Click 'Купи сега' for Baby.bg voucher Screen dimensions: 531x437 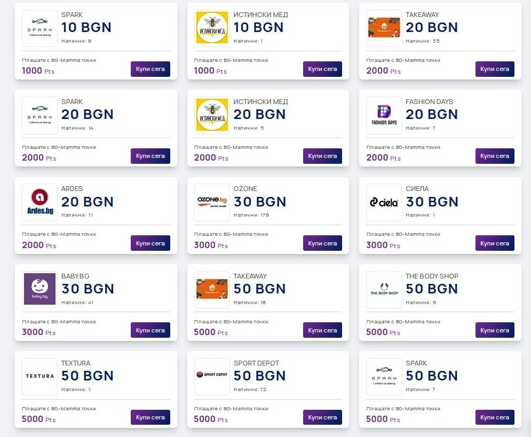[x=150, y=330]
